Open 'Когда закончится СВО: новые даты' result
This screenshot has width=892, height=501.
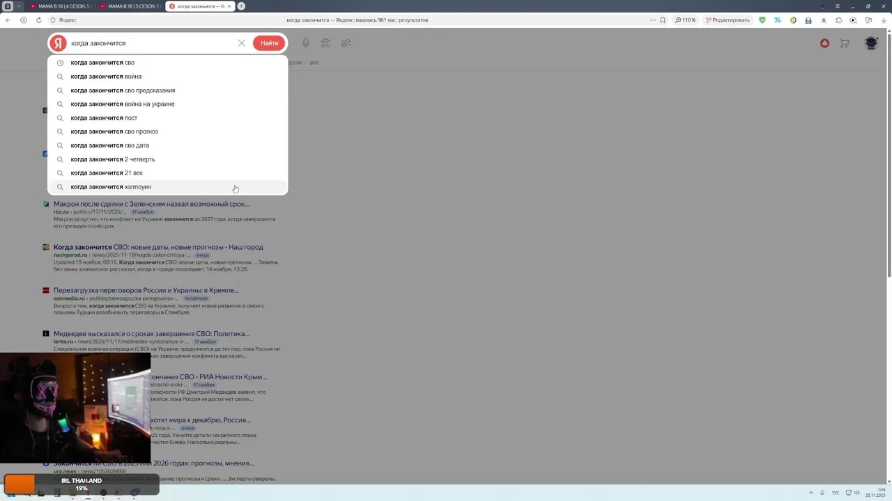pyautogui.click(x=158, y=247)
